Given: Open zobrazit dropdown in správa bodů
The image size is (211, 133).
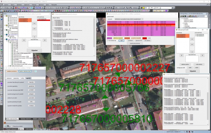Looking at the screenshot, I should pos(129,19).
